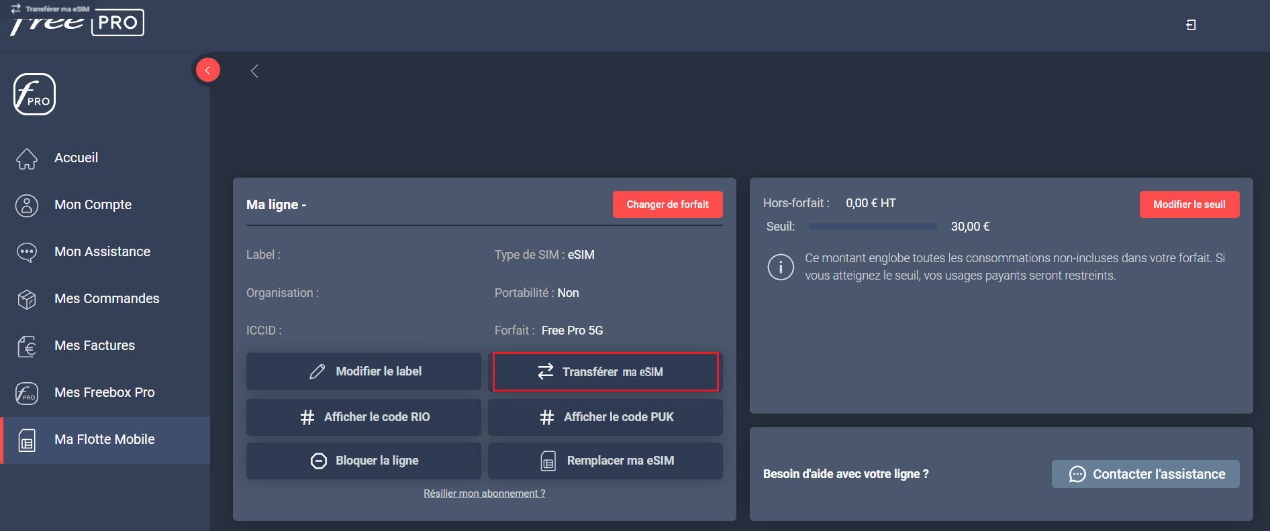The height and width of the screenshot is (531, 1270).
Task: Click the 30,00 € threshold amount
Action: (971, 227)
